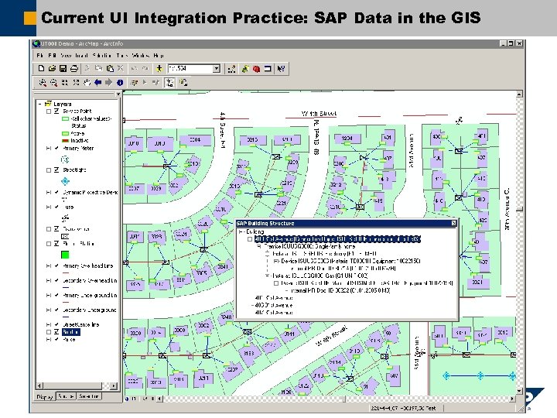The width and height of the screenshot is (557, 418).
Task: Collapse Streetlight layer legend
Action: coord(49,170)
